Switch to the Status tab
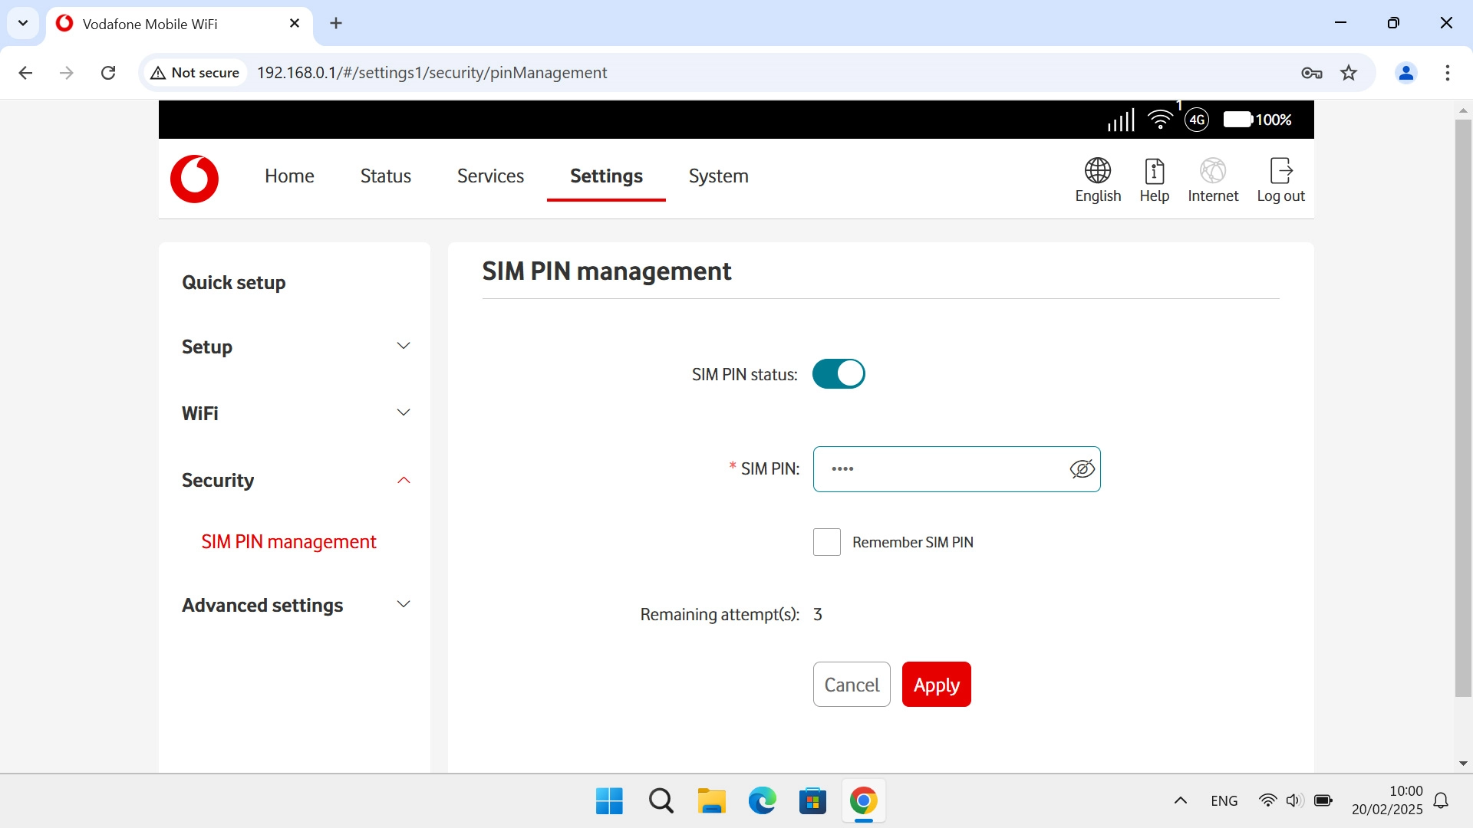The image size is (1473, 828). tap(385, 176)
